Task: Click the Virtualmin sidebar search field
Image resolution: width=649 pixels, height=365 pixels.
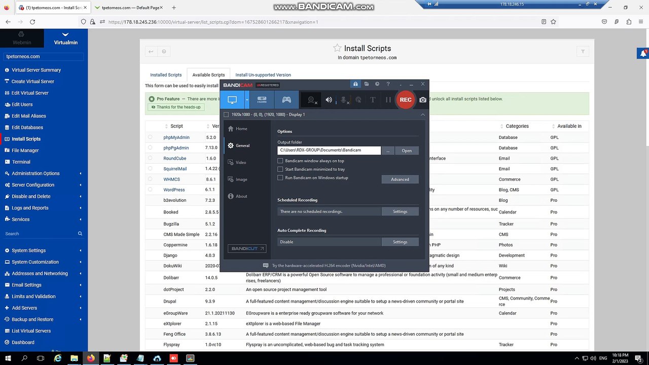Action: pos(41,234)
